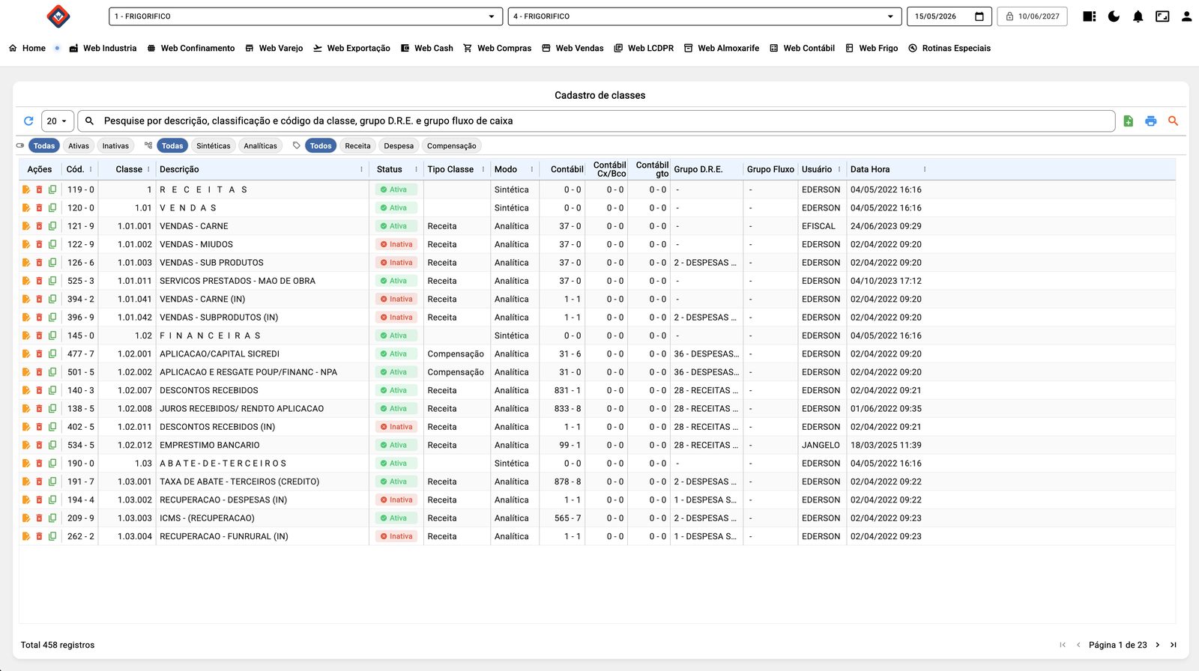Sort by the Grupo Fluxo column header
Image resolution: width=1199 pixels, height=671 pixels.
770,169
